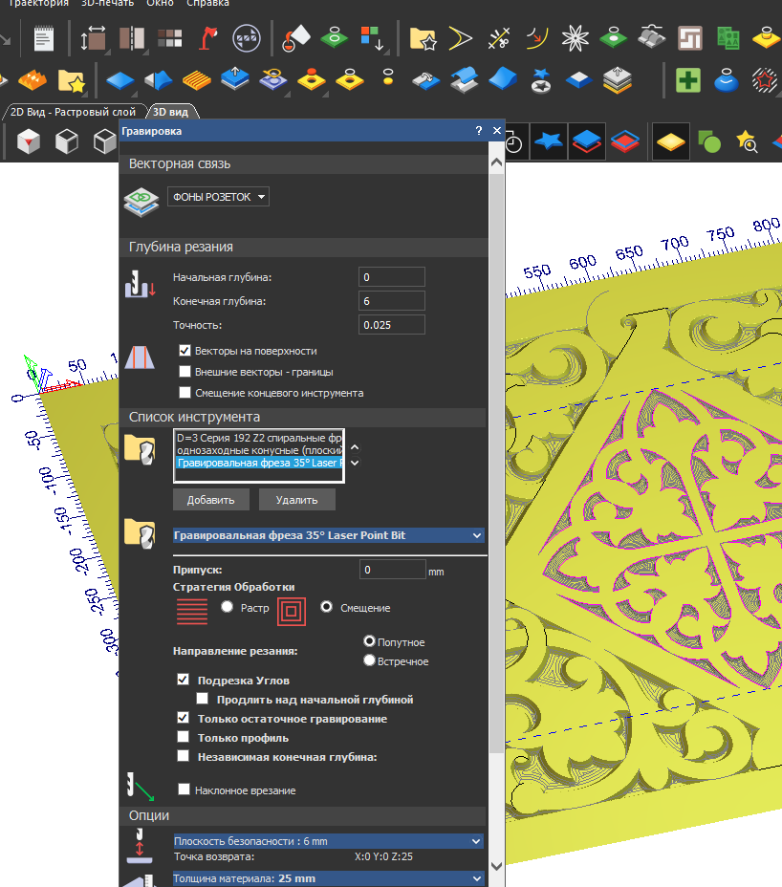Click the Удалить button

297,500
